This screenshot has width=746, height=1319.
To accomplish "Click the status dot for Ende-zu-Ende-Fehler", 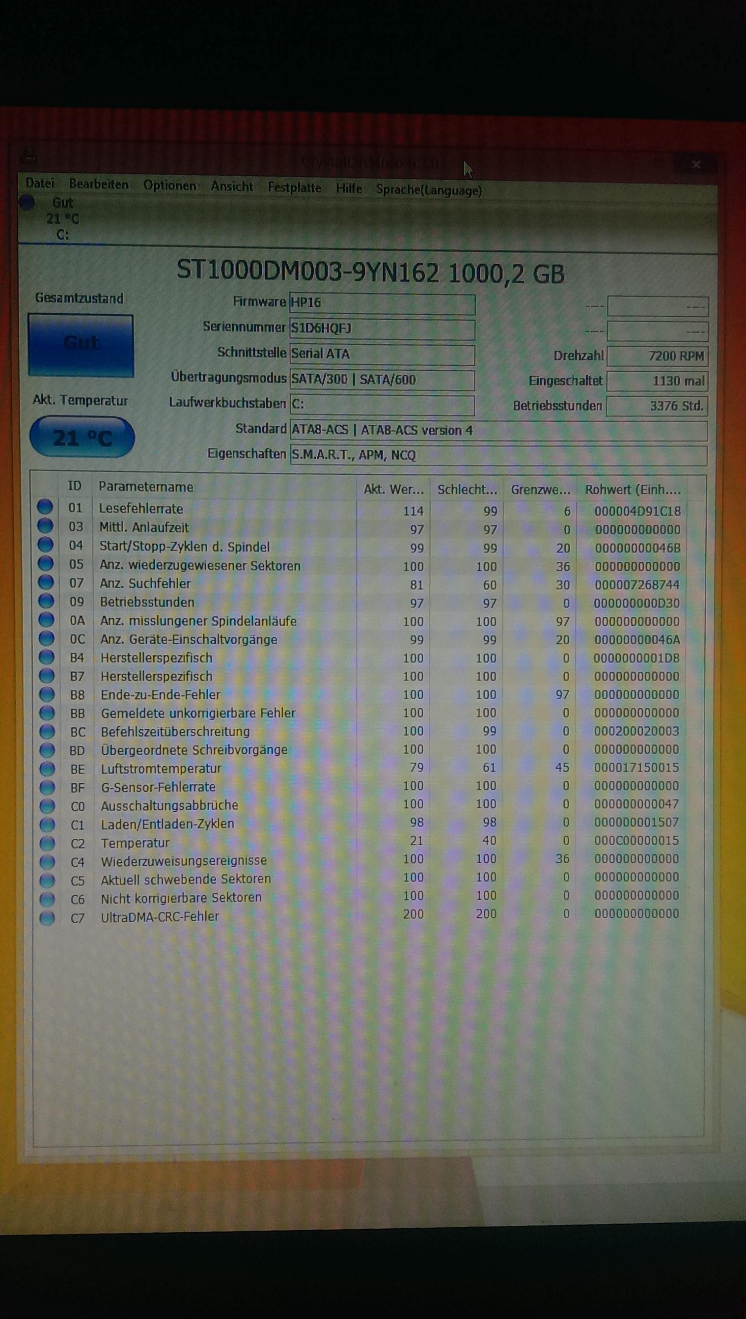I will pos(47,694).
